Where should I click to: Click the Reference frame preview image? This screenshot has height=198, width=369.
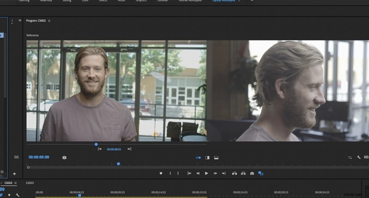click(117, 91)
